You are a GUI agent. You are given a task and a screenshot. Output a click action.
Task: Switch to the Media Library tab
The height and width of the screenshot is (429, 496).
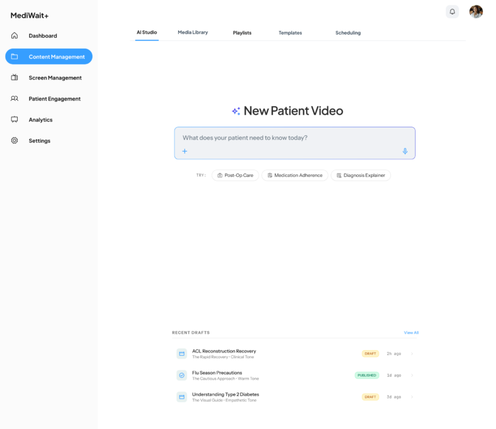pyautogui.click(x=193, y=32)
